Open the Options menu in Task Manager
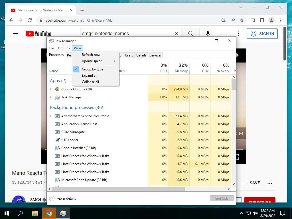Viewport: 292px width, 219px height. [x=64, y=48]
